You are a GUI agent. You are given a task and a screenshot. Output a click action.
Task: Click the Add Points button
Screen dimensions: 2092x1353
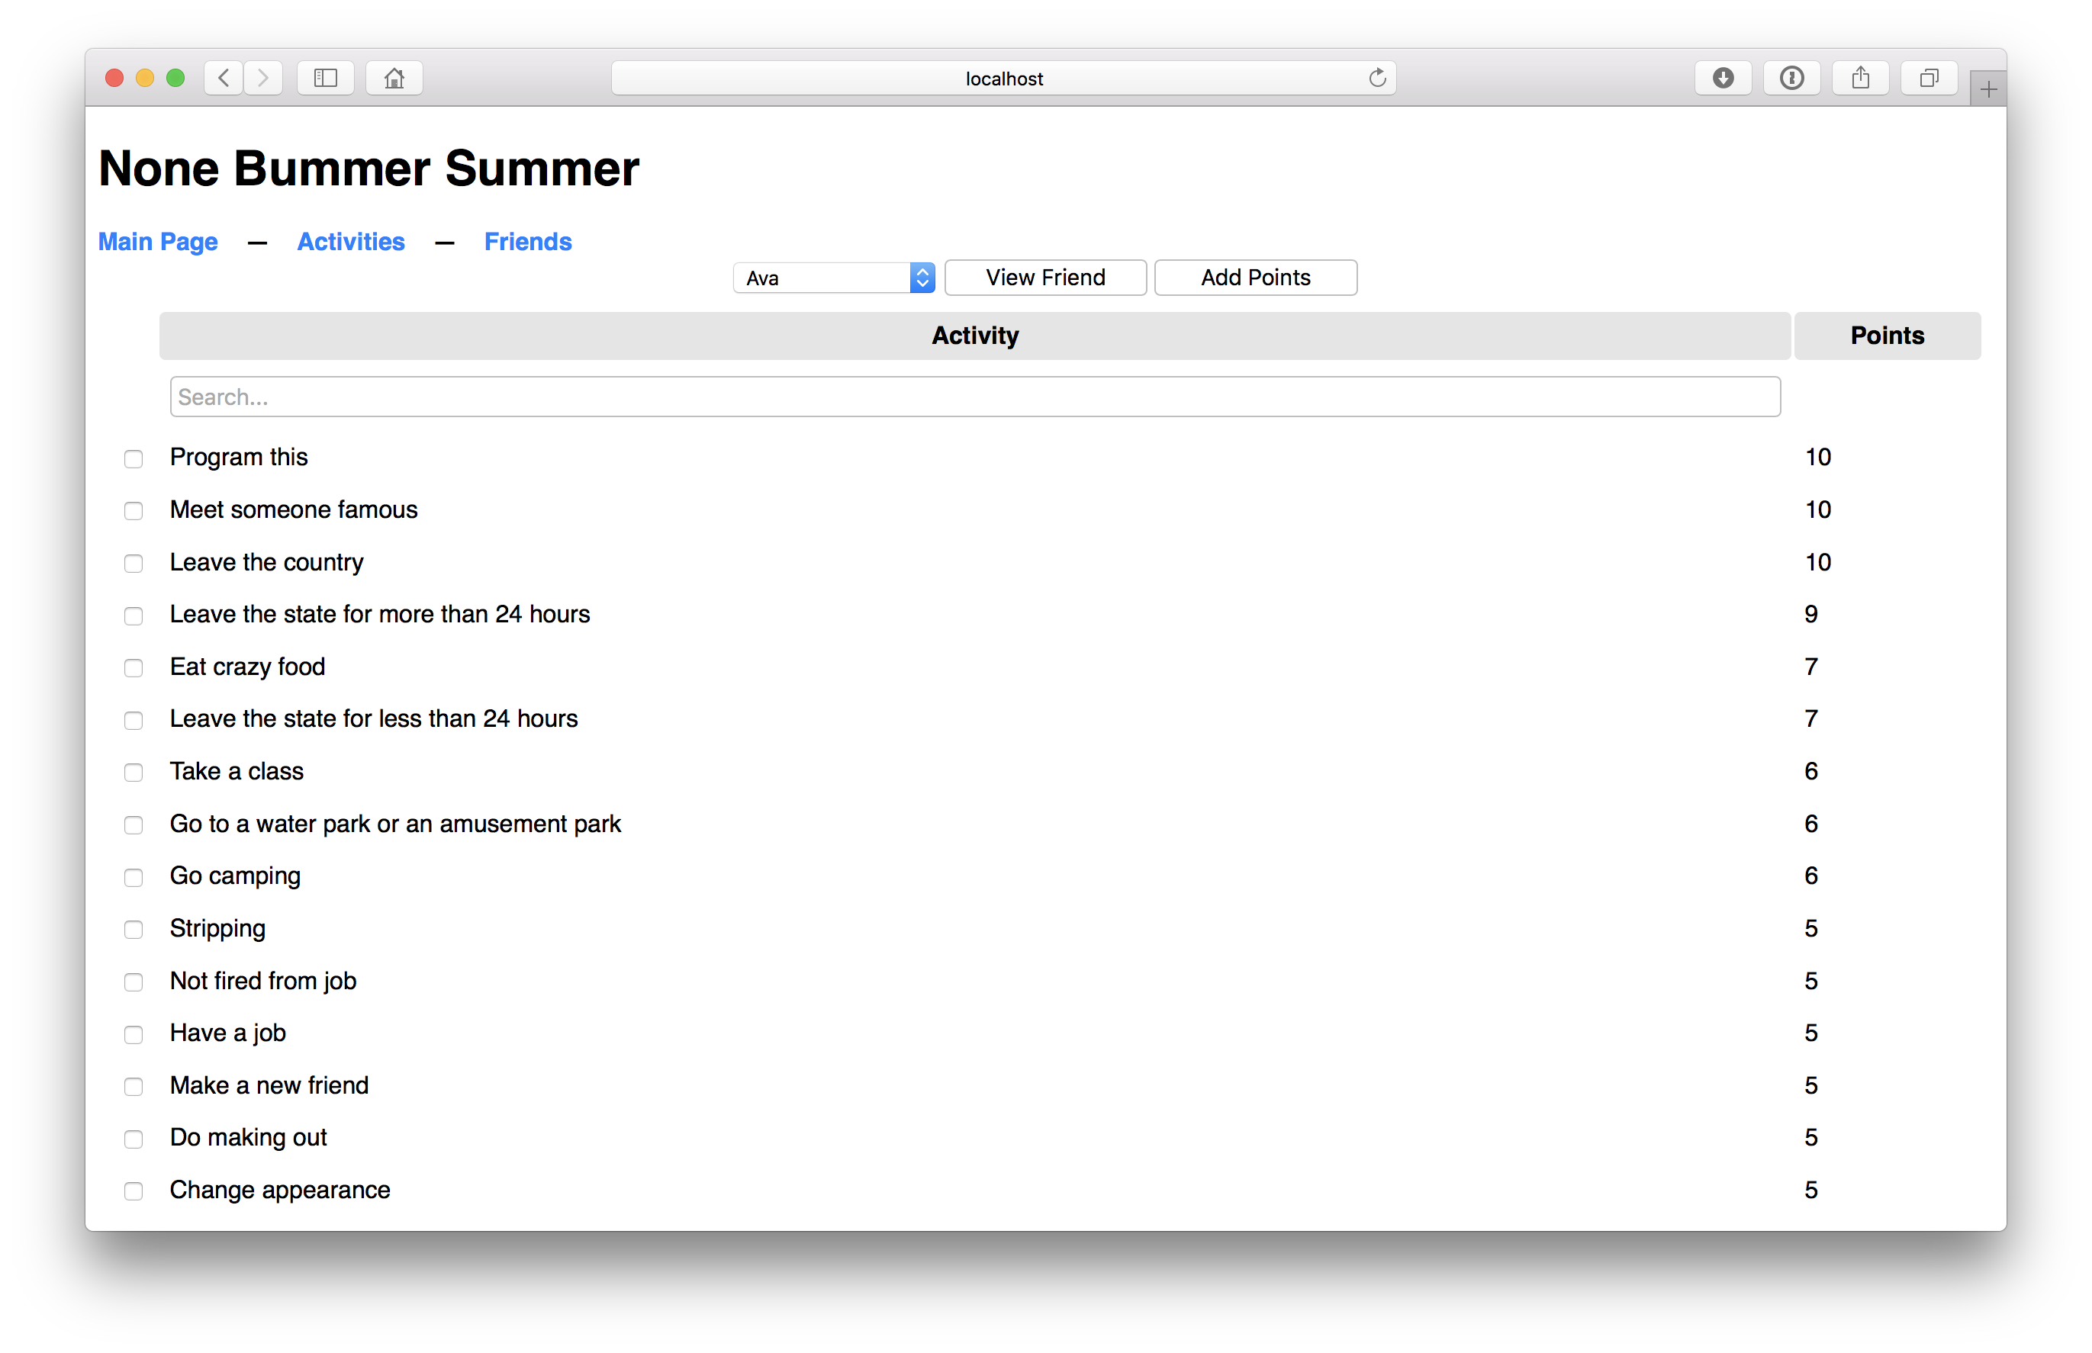pos(1255,278)
